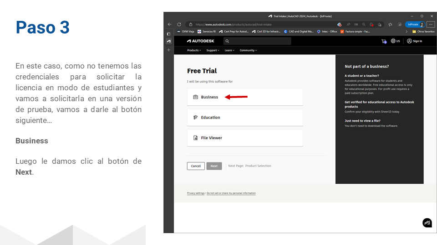Open the vertical tabs sidebar icon
This screenshot has width=437, height=245.
click(x=168, y=34)
